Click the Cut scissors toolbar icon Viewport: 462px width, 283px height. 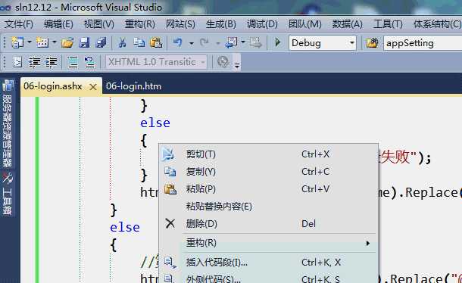click(122, 43)
